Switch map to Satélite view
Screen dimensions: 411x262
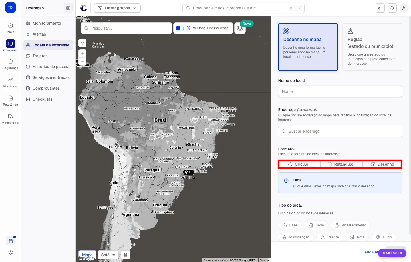click(108, 255)
